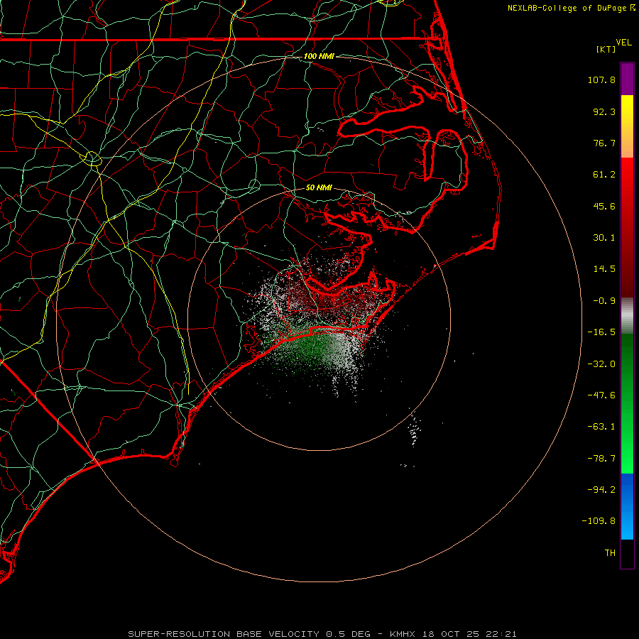Click the purple segment of velocity color bar

pyautogui.click(x=627, y=79)
